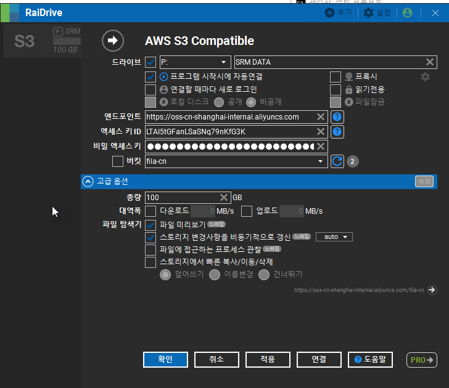Close the RaiDrive window
Viewport: 449px width, 388px height.
click(435, 13)
